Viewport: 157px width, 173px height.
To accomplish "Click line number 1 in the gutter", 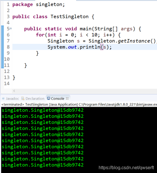I will [x=8, y=5].
